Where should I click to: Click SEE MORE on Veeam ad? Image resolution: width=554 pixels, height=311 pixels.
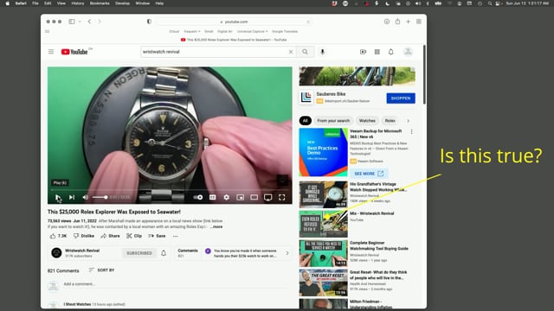[369, 174]
